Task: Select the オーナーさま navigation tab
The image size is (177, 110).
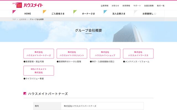Action: [x=88, y=13]
